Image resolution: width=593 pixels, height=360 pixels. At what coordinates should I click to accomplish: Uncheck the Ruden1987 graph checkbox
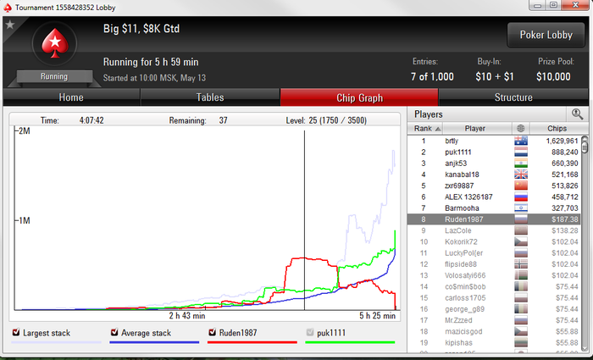pos(212,332)
